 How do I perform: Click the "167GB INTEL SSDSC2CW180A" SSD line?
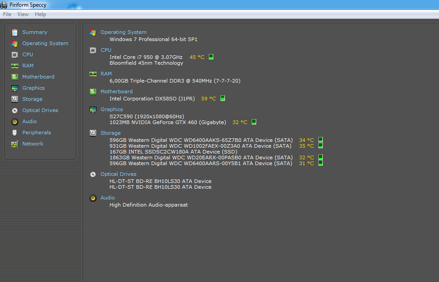[173, 152]
